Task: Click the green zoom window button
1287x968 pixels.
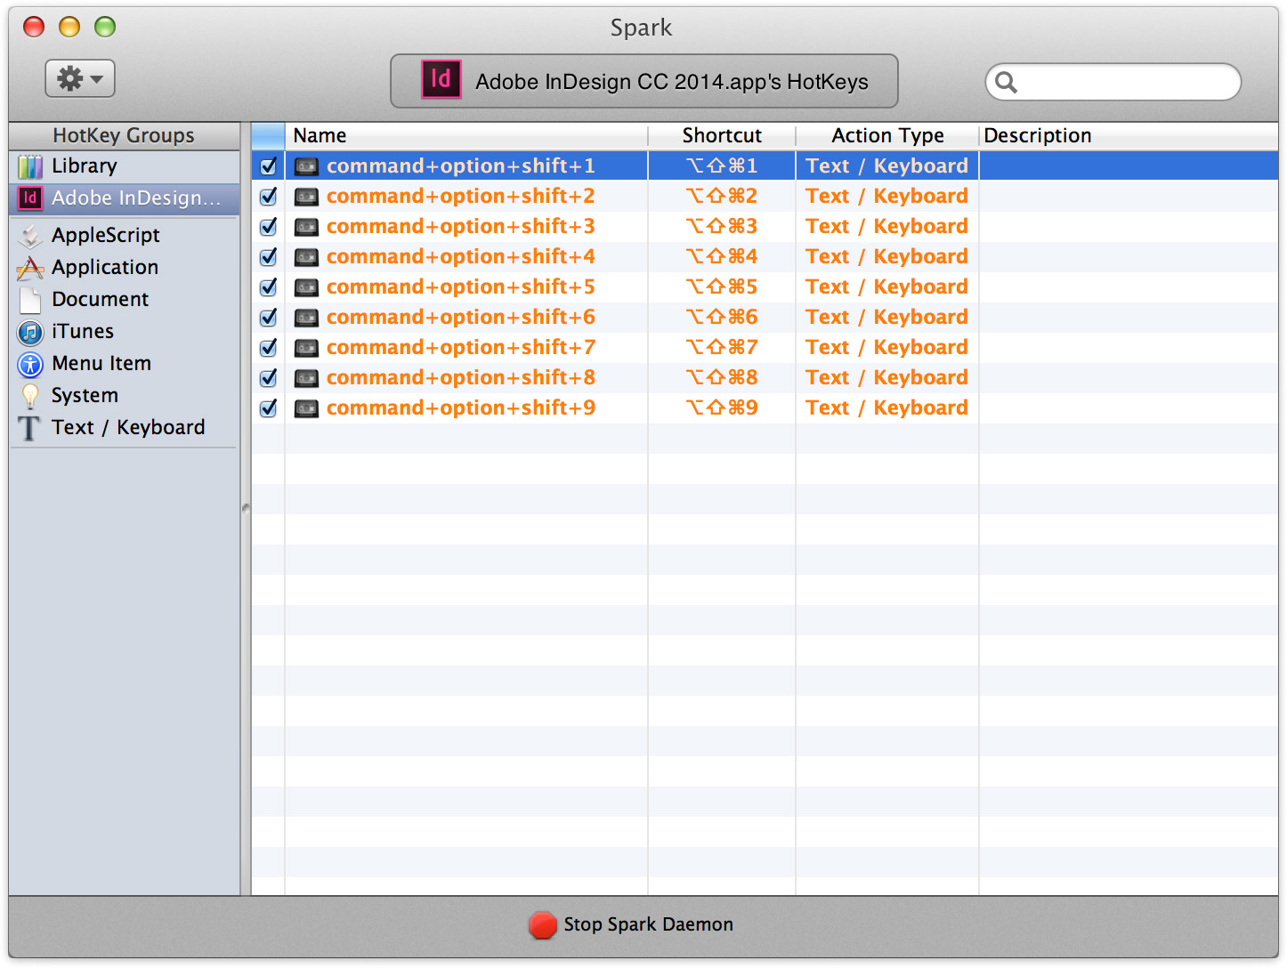Action: pyautogui.click(x=105, y=28)
